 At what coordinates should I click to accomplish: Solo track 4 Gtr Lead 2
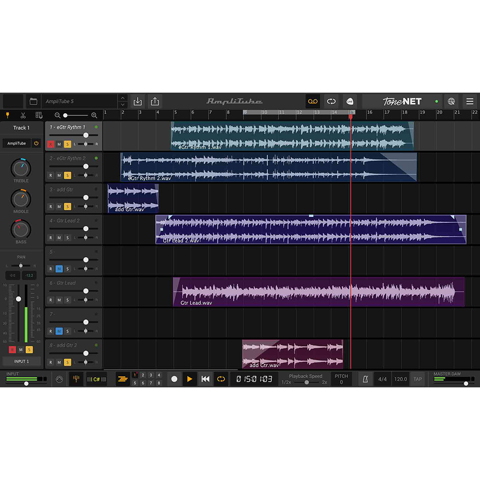tap(68, 238)
